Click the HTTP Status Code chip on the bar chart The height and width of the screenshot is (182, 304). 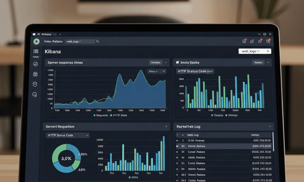pyautogui.click(x=195, y=71)
